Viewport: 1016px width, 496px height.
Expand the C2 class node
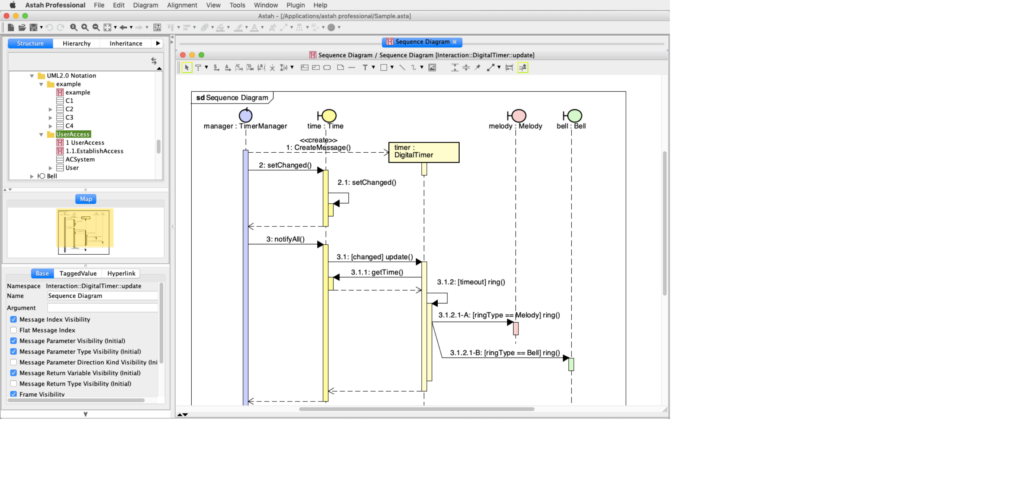(51, 109)
